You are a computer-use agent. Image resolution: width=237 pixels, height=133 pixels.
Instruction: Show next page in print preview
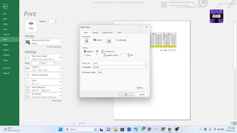(84, 123)
